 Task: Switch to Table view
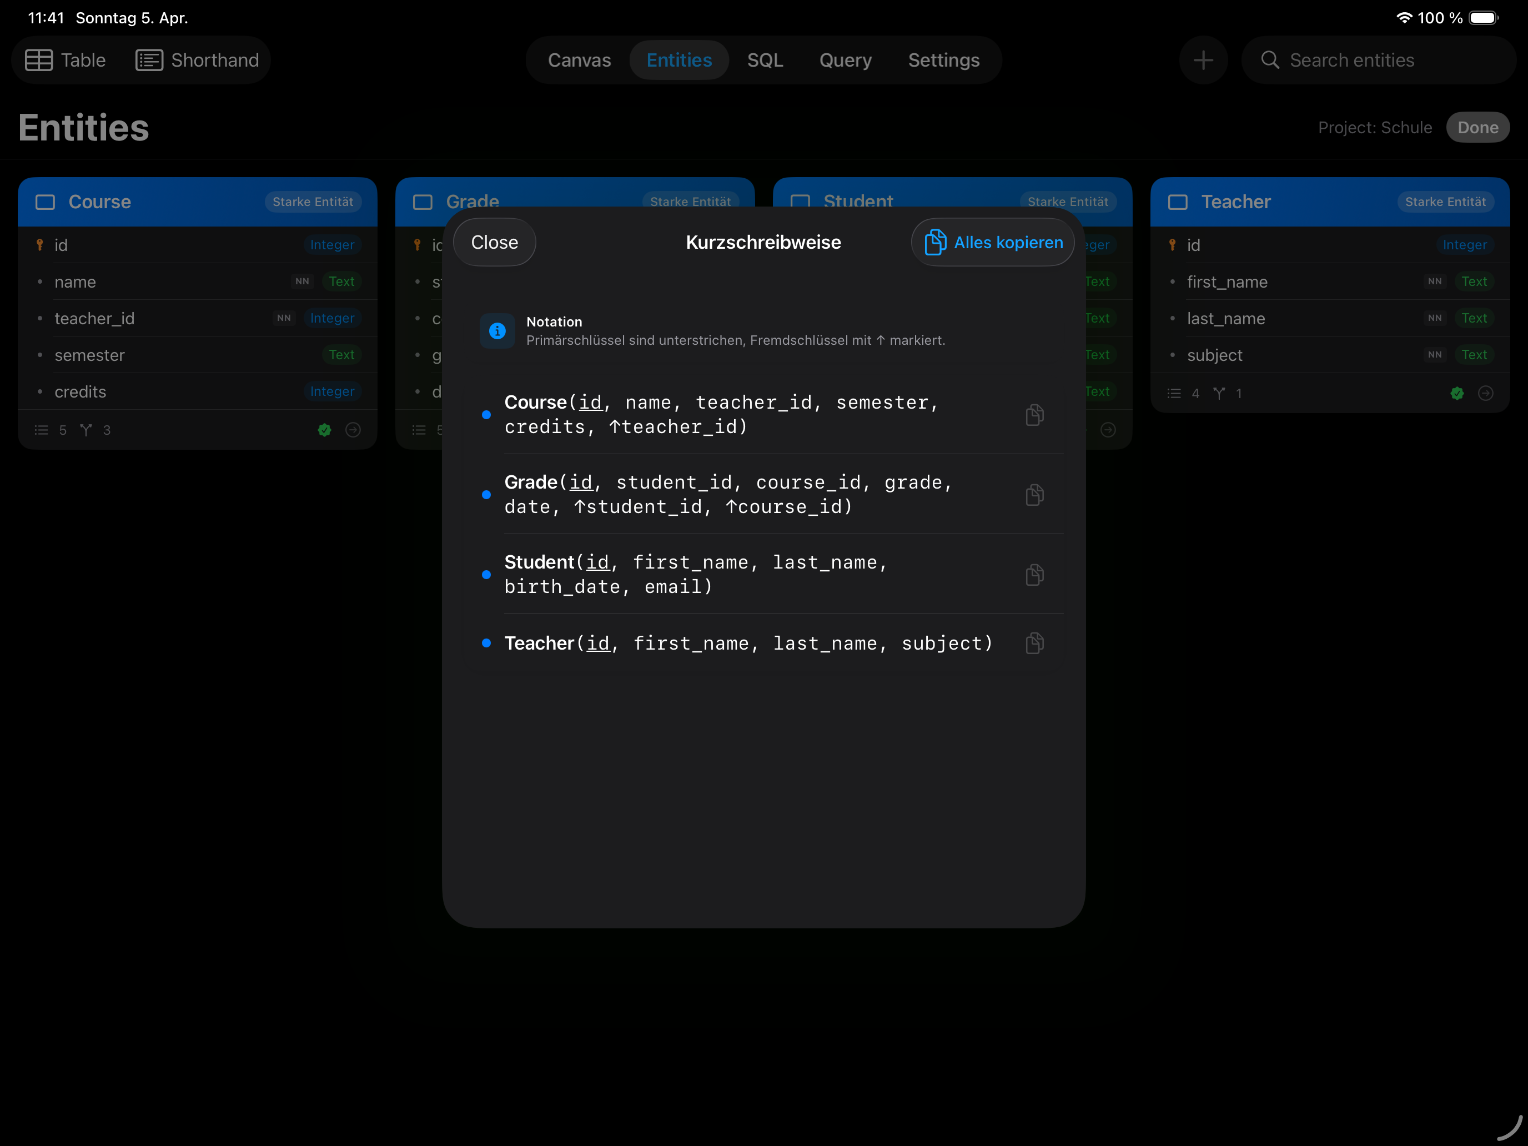tap(66, 60)
